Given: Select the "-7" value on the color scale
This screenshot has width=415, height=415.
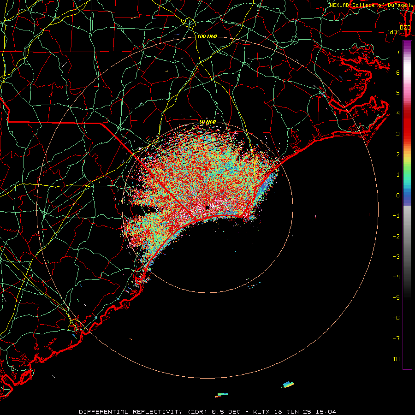Looking at the screenshot, I should pyautogui.click(x=396, y=338).
